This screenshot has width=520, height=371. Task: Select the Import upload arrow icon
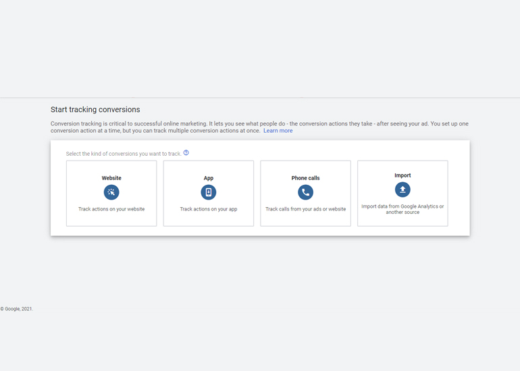(402, 190)
